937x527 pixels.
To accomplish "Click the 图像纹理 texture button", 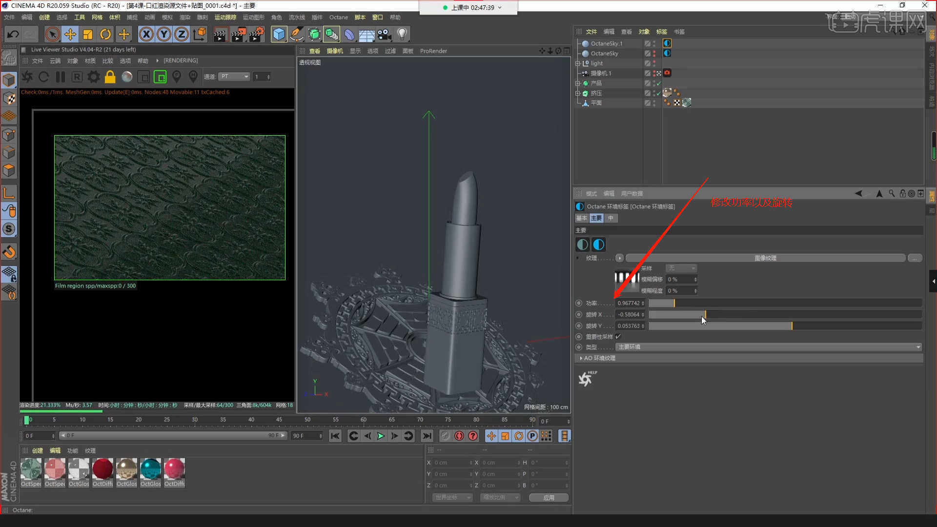I will (765, 258).
